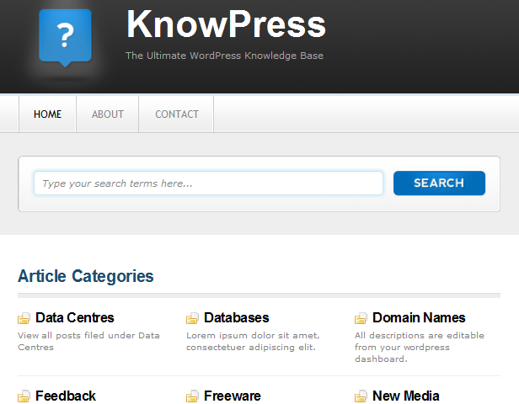
Task: Click the folder icon beside New Media
Action: tap(361, 396)
